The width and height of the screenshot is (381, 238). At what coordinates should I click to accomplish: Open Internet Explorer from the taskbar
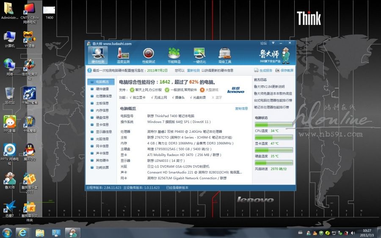[22, 232]
